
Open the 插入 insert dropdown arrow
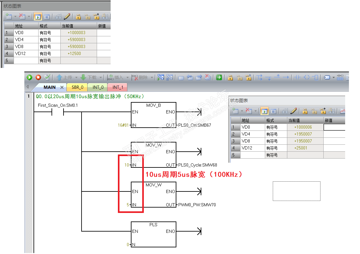pyautogui.click(x=128, y=77)
